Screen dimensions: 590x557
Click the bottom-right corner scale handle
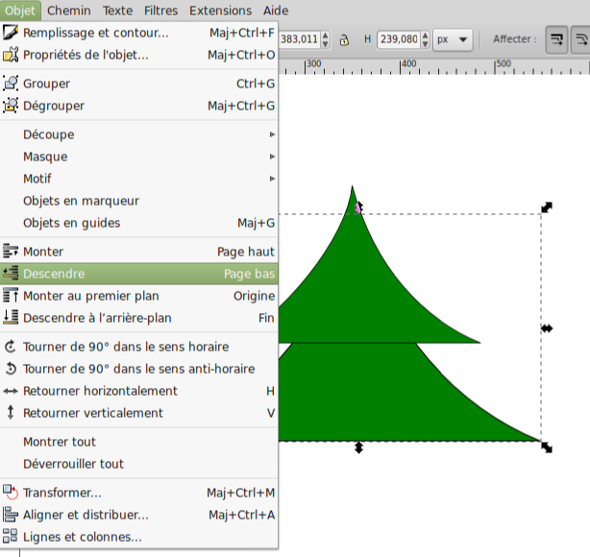547,448
